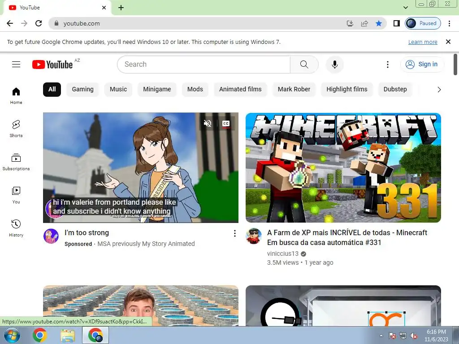Unmute the sponsored video preview
The height and width of the screenshot is (344, 459).
coord(208,124)
